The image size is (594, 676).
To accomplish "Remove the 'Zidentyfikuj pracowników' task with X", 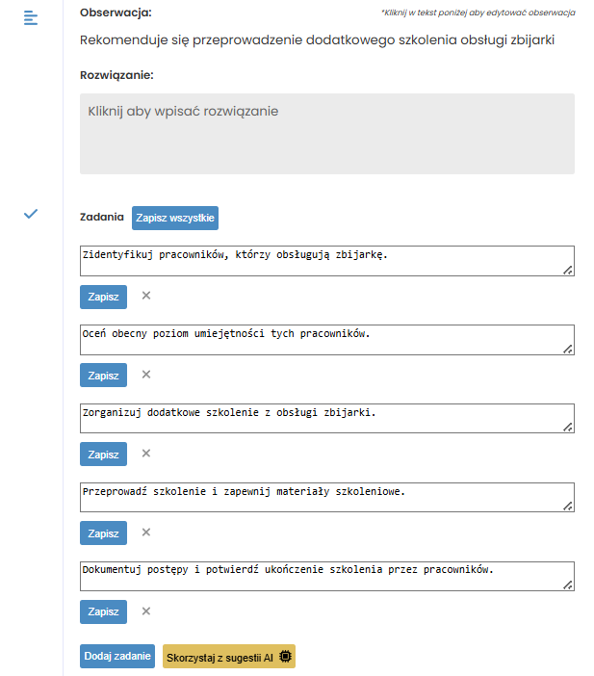I will click(146, 296).
